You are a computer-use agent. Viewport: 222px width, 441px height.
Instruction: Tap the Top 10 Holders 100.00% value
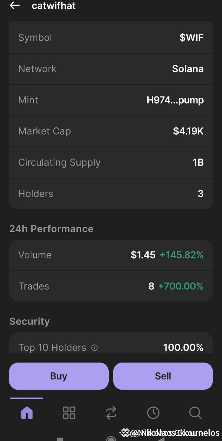tap(183, 347)
